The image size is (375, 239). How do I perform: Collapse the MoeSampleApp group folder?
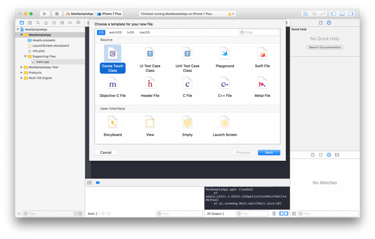(x=22, y=35)
